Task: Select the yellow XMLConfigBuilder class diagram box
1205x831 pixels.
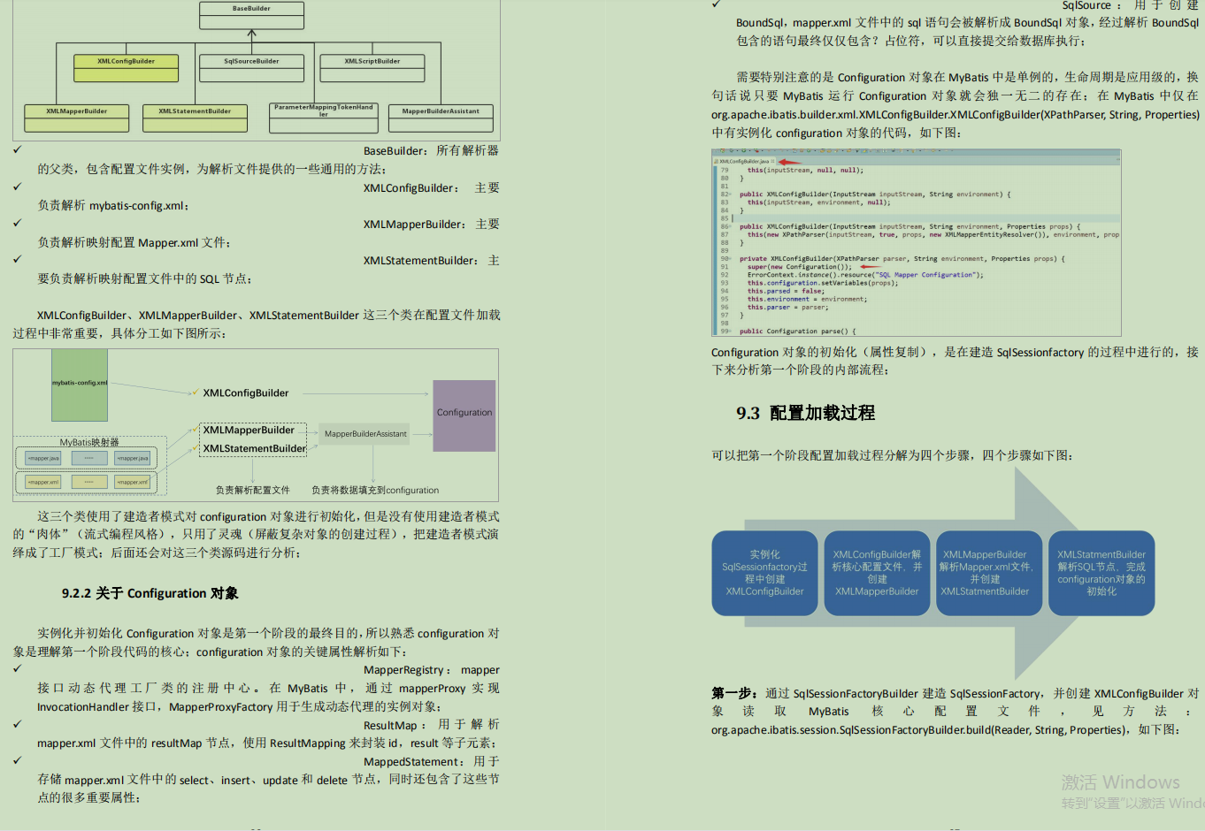Action: tap(126, 69)
